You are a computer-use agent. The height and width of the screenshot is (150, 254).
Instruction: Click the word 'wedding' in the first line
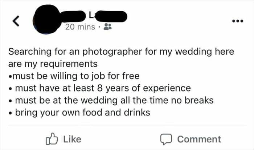point(193,52)
